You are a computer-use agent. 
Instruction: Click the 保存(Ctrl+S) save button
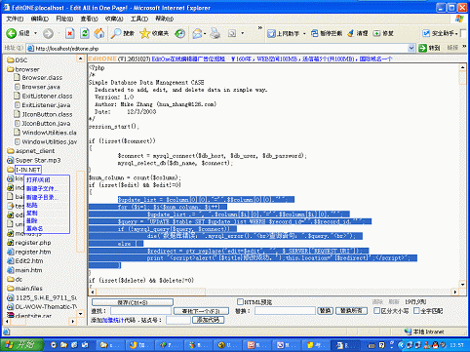coord(133,302)
